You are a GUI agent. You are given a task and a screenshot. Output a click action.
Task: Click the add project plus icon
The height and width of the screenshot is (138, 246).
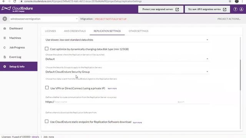click(x=5, y=19)
